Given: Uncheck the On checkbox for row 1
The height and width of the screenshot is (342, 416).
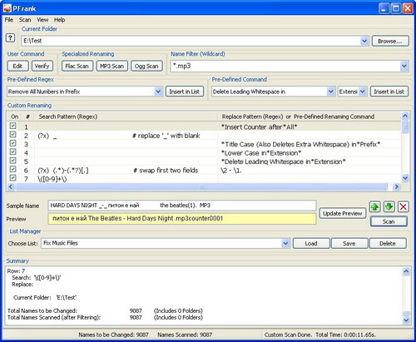Looking at the screenshot, I should (12, 126).
